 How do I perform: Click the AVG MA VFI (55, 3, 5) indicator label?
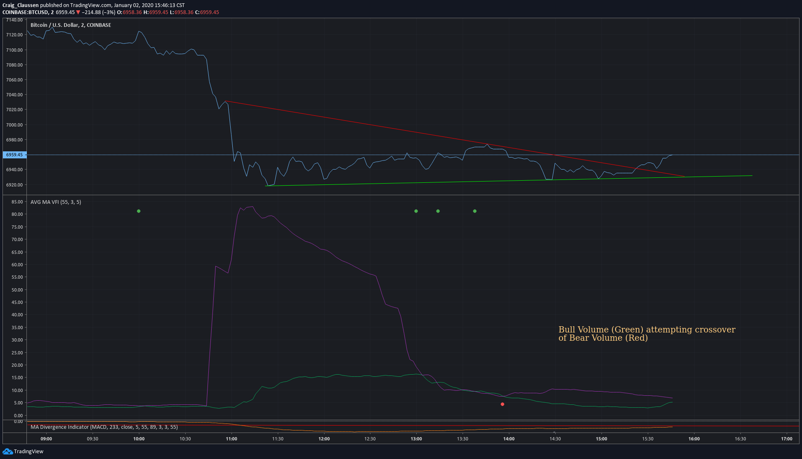(56, 202)
